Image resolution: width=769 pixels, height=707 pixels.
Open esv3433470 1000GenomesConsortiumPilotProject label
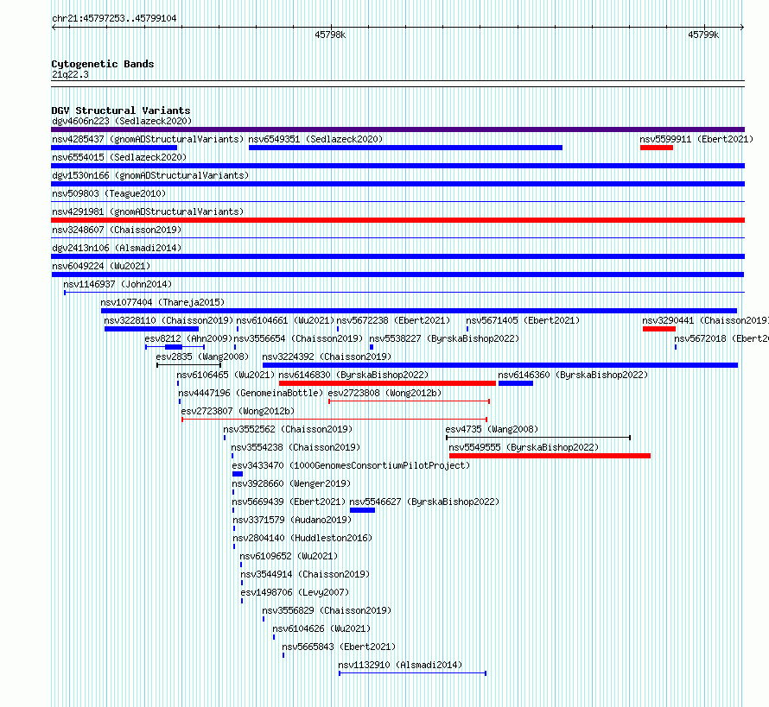351,465
